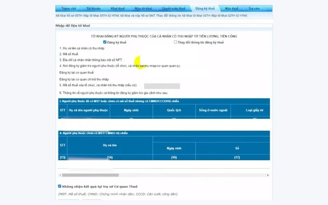The image size is (328, 205).
Task: Open Nộp tờ khai 05TH từ HTKK
Action: [101, 16]
